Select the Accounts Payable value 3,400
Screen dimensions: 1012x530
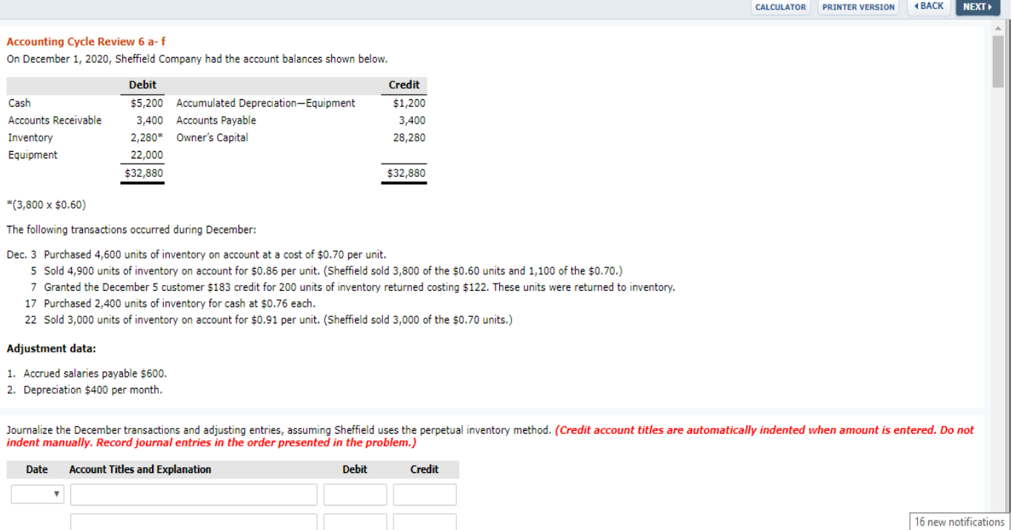[x=413, y=120]
